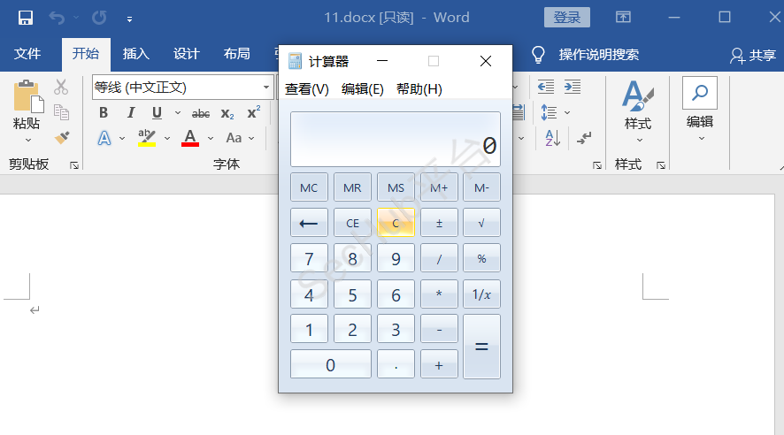Click the calculator number 7 key
The height and width of the screenshot is (435, 784).
[309, 258]
